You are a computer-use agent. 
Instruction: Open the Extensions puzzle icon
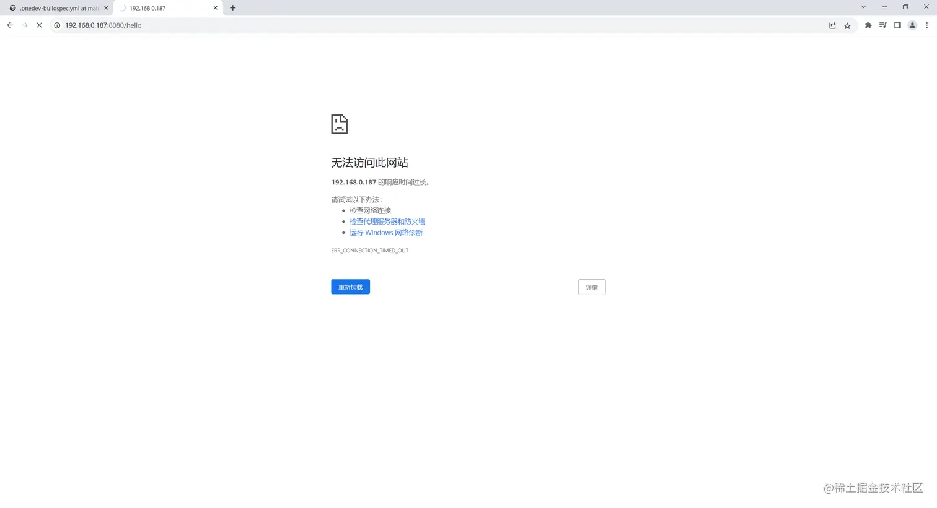(868, 25)
